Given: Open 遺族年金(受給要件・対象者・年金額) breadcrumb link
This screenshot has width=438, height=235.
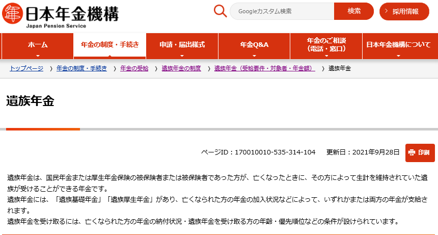Looking at the screenshot, I should click(x=264, y=68).
